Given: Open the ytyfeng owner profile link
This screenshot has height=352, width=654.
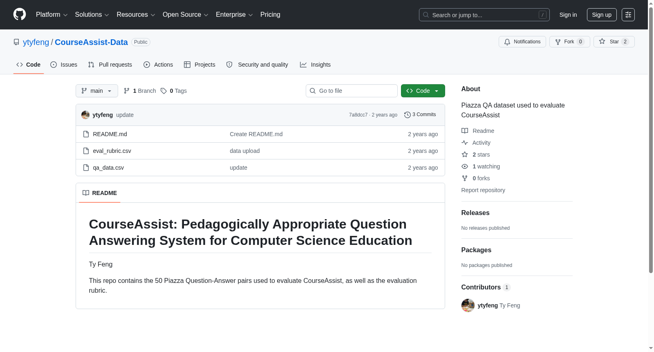Looking at the screenshot, I should tap(36, 42).
